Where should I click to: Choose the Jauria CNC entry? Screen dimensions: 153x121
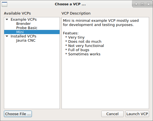[26, 40]
